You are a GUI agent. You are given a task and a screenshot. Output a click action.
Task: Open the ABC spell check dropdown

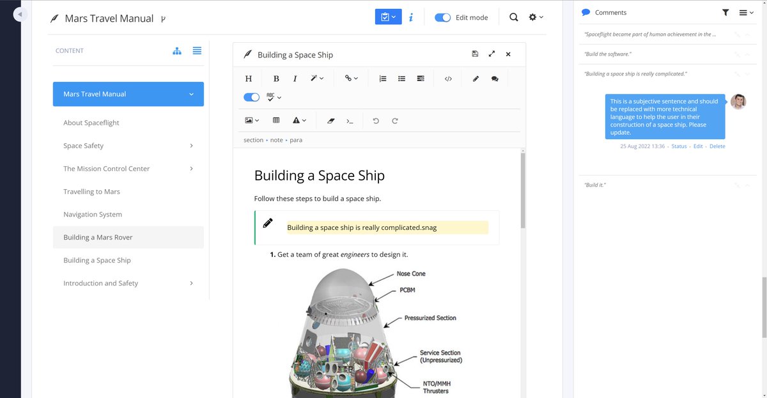pyautogui.click(x=274, y=97)
